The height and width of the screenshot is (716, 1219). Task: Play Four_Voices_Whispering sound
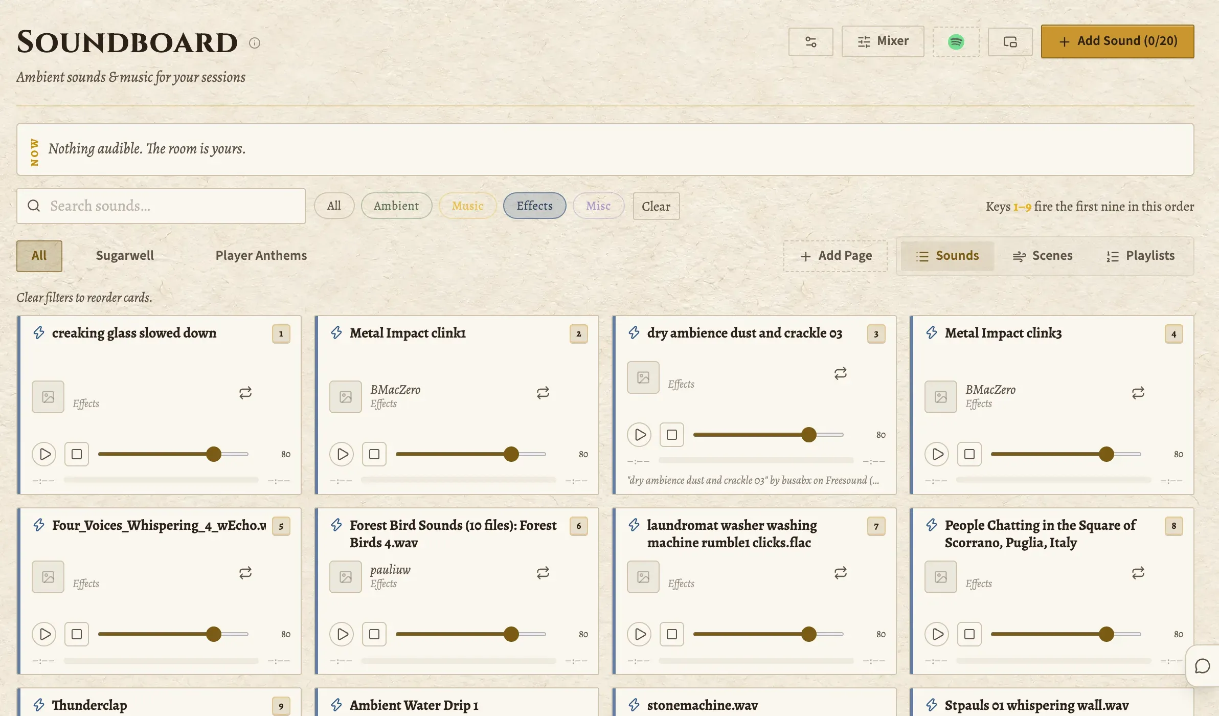click(x=44, y=634)
